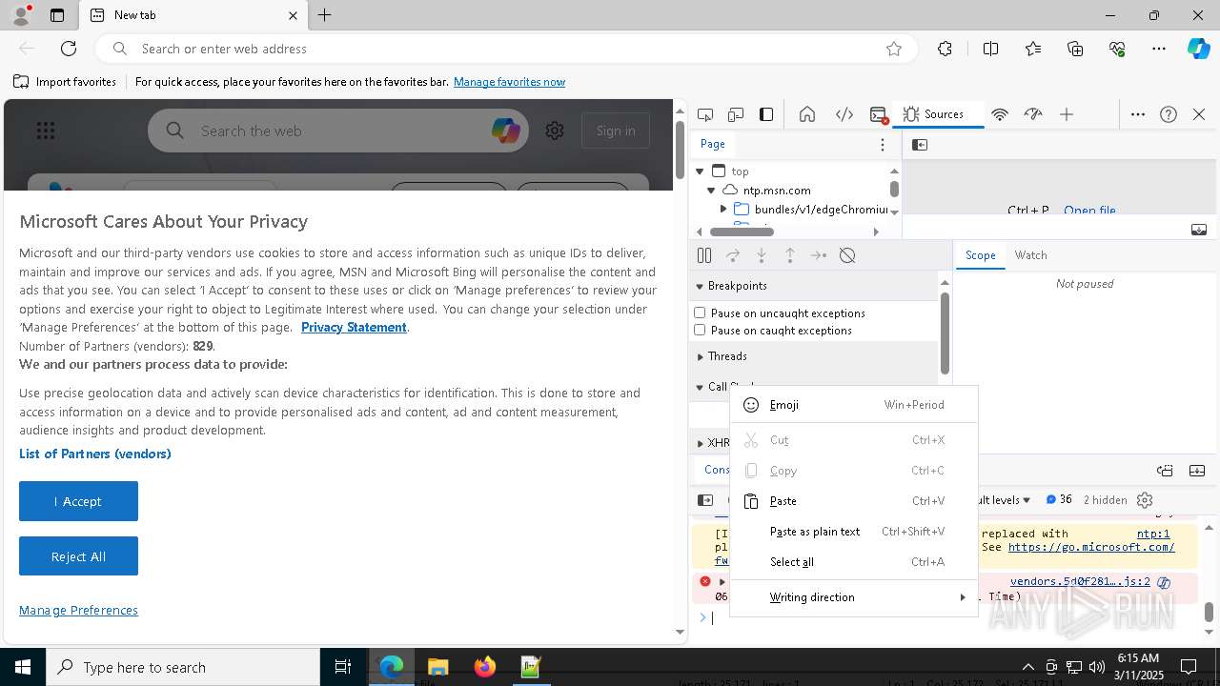
Task: Expand the Threads section
Action: click(700, 356)
